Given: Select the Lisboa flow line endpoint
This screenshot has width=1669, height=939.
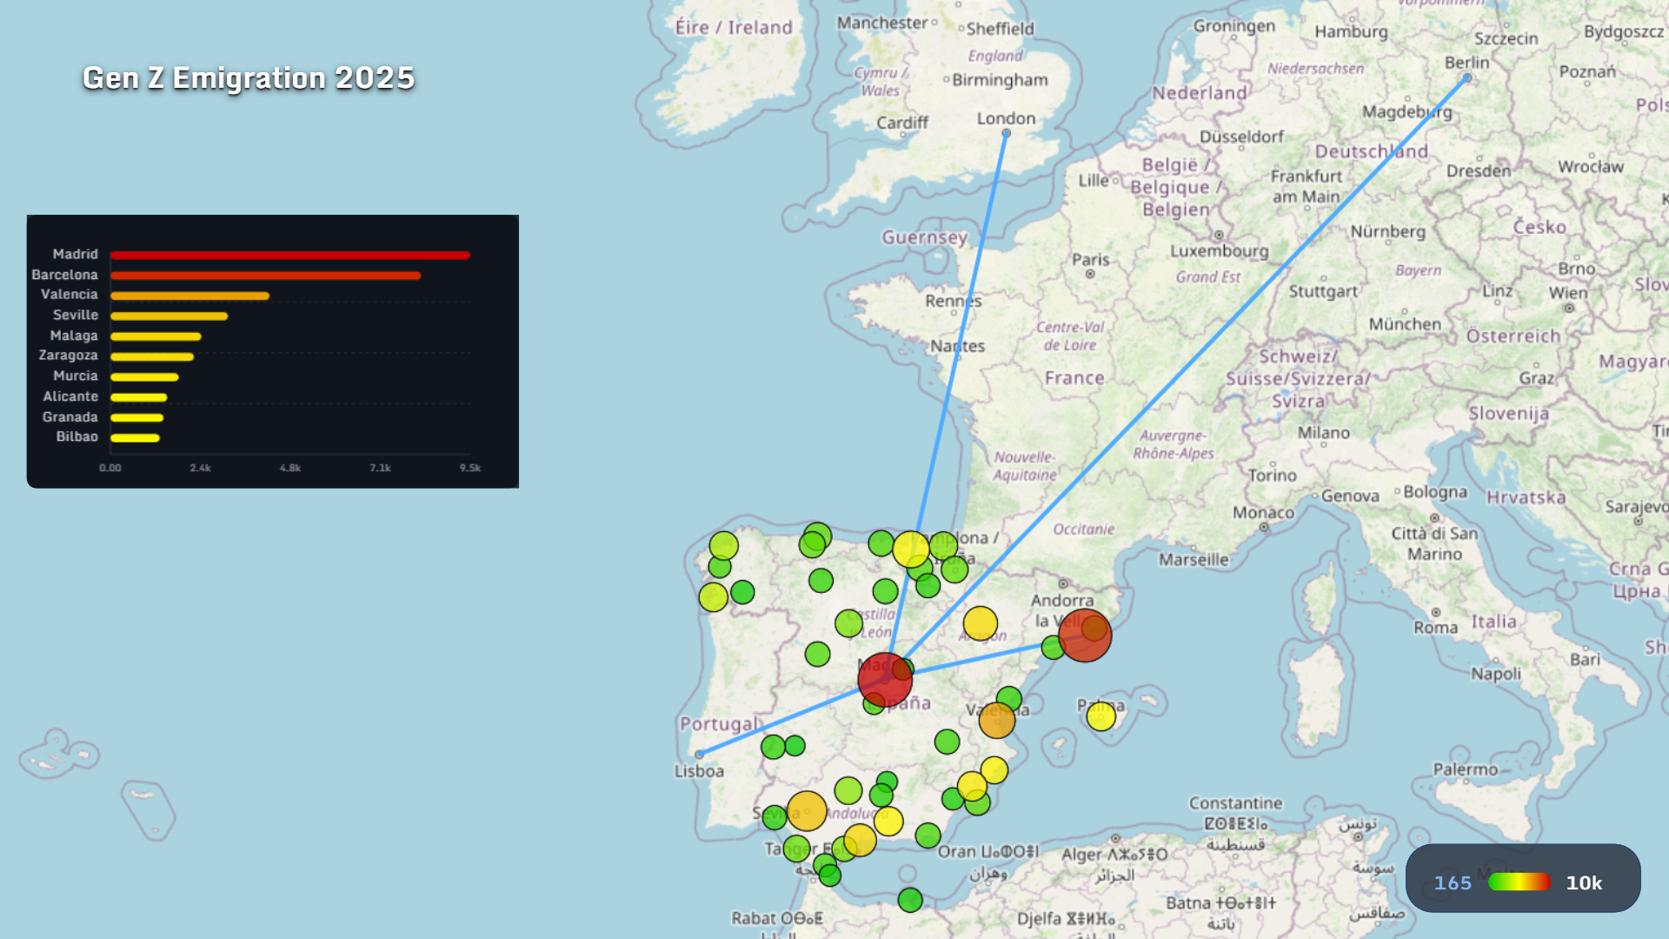Looking at the screenshot, I should (699, 755).
